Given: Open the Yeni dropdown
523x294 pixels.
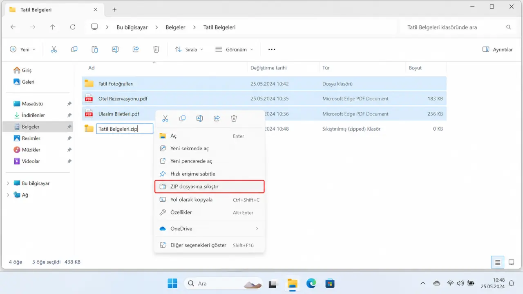Looking at the screenshot, I should click(x=22, y=49).
